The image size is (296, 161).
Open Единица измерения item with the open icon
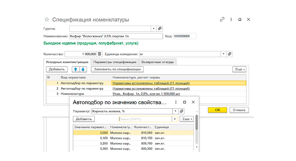(x=229, y=54)
